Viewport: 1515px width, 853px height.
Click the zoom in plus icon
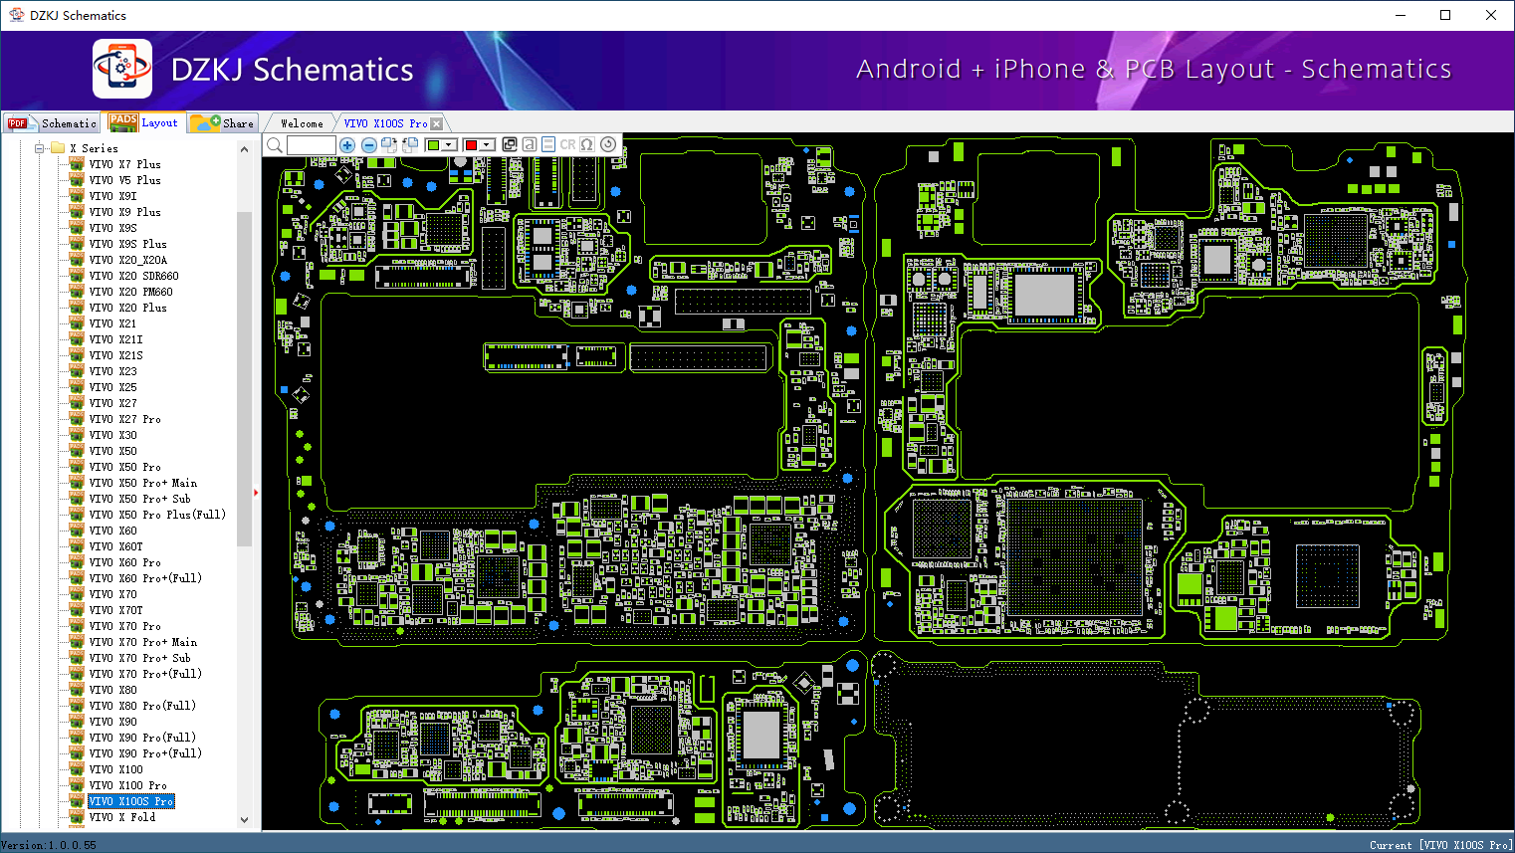[x=347, y=145]
